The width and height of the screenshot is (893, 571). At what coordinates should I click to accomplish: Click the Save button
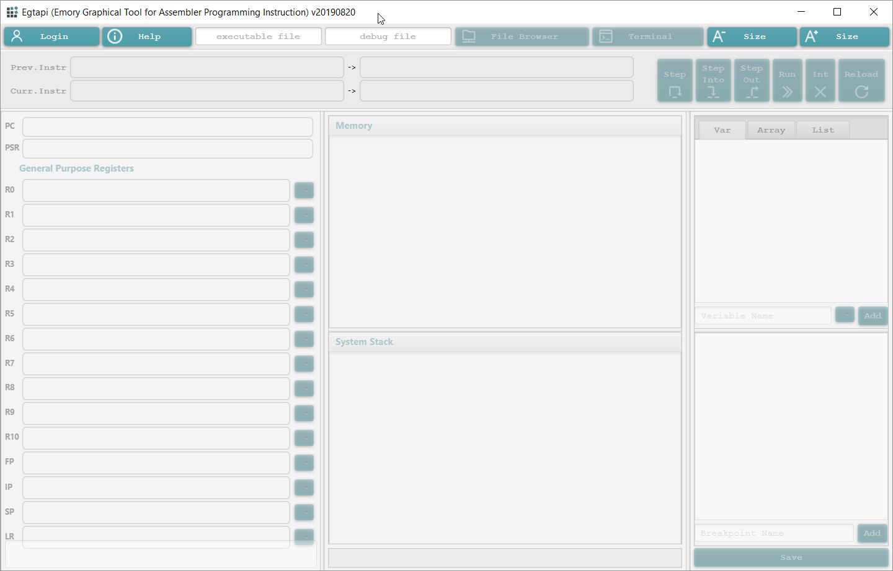pyautogui.click(x=791, y=557)
